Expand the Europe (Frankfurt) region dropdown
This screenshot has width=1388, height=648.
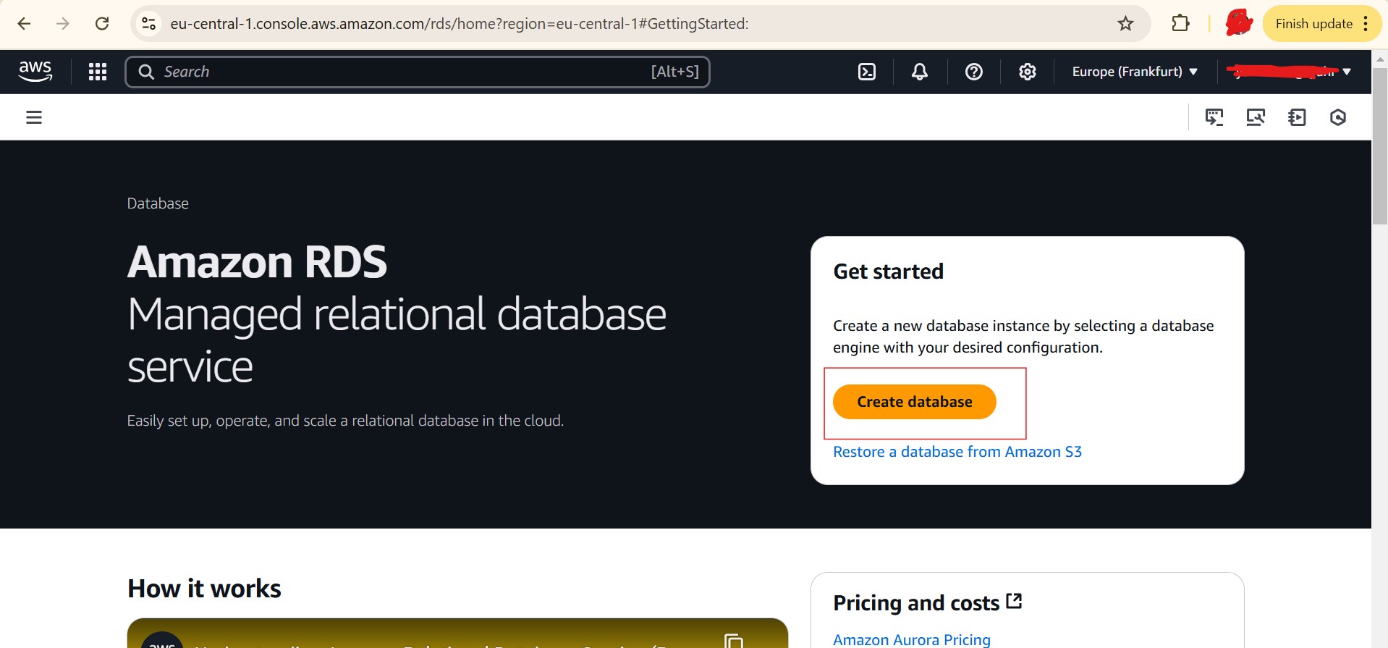1134,72
